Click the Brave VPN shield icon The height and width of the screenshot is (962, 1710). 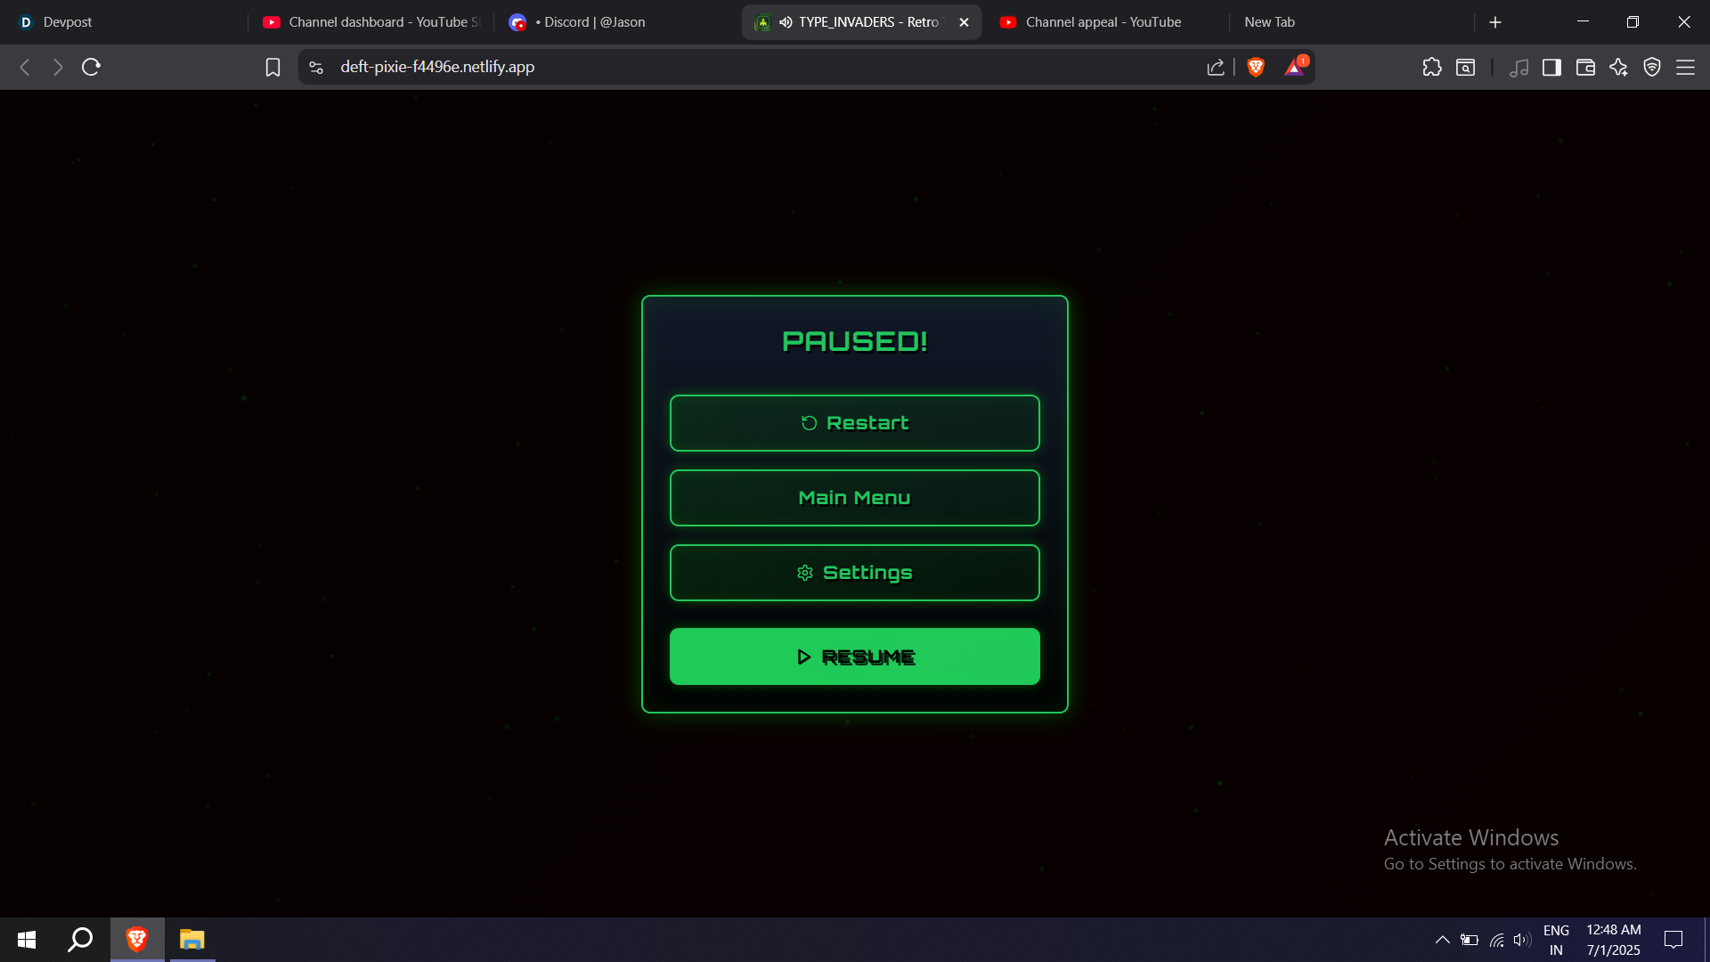(1652, 67)
